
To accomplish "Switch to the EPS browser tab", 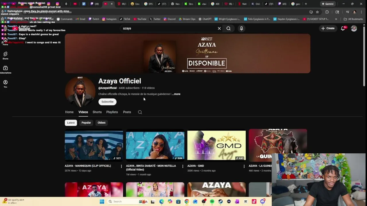I will tap(149, 4).
